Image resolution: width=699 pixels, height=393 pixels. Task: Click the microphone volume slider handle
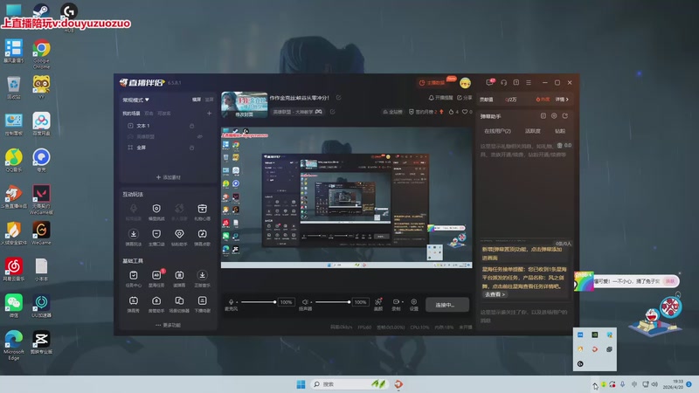point(274,302)
